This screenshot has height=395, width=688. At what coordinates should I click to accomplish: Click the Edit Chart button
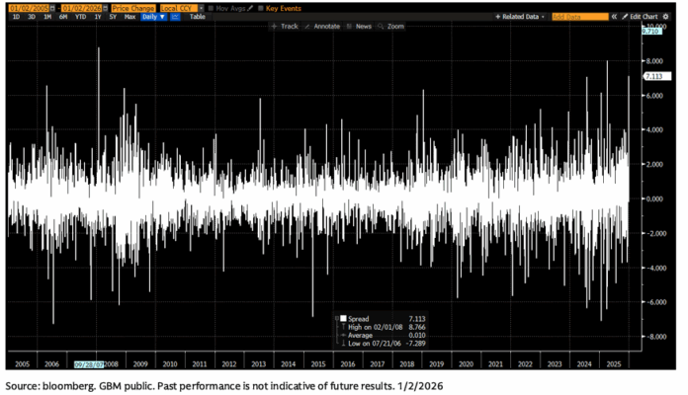pyautogui.click(x=647, y=17)
